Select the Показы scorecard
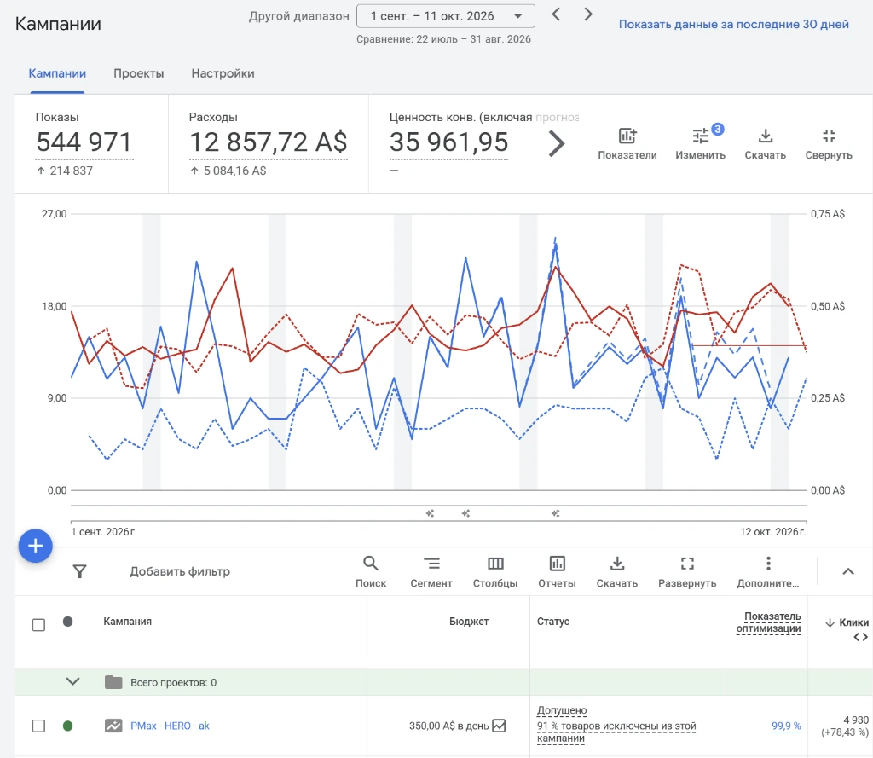 (91, 144)
